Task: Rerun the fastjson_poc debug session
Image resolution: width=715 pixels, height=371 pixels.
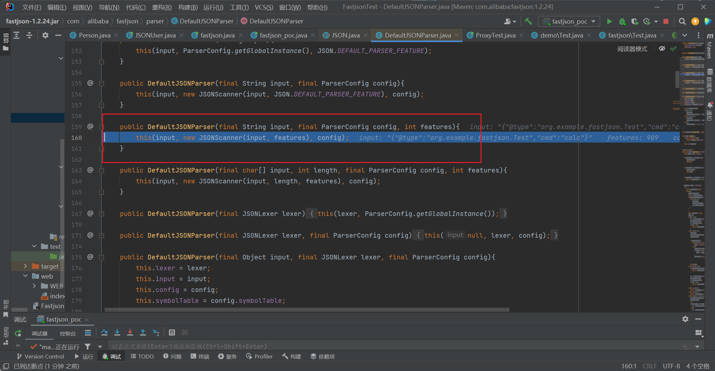Action: [x=18, y=333]
